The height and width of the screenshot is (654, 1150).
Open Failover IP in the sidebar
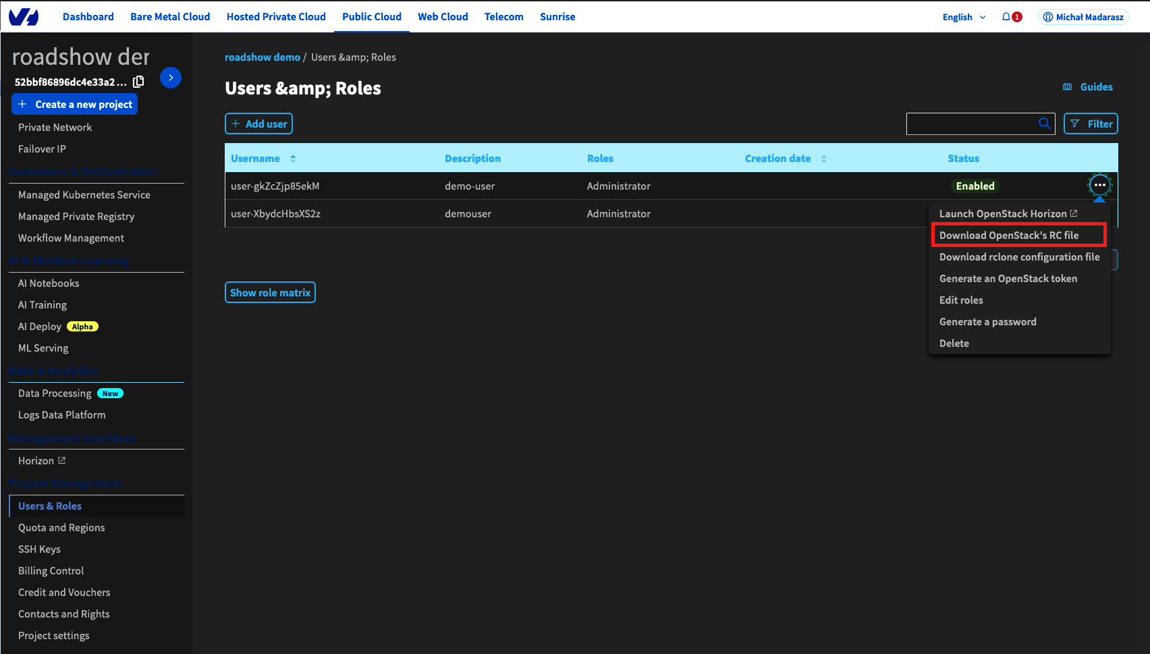tap(42, 148)
